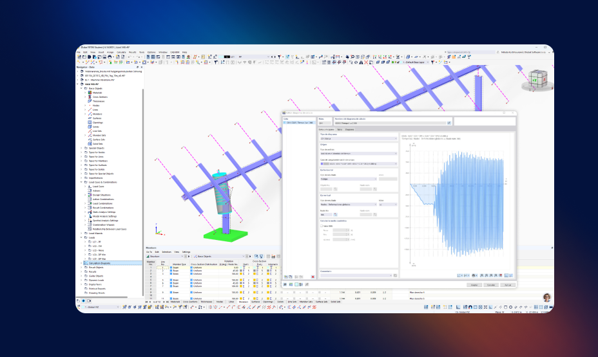This screenshot has height=357, width=598.
Task: Click the Cancelar button
Action: click(491, 285)
